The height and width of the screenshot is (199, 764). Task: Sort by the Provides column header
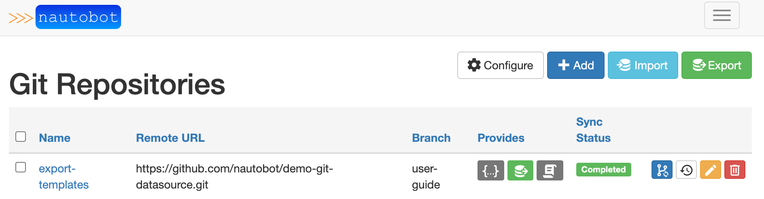pyautogui.click(x=501, y=138)
